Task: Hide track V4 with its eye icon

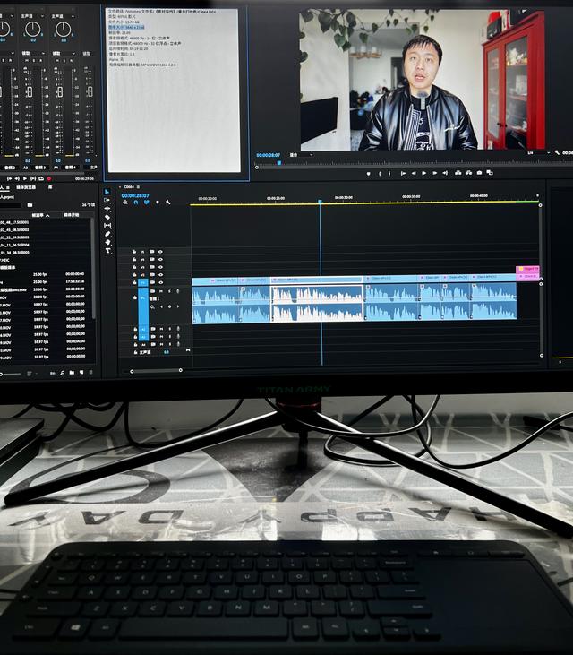Action: 160,260
